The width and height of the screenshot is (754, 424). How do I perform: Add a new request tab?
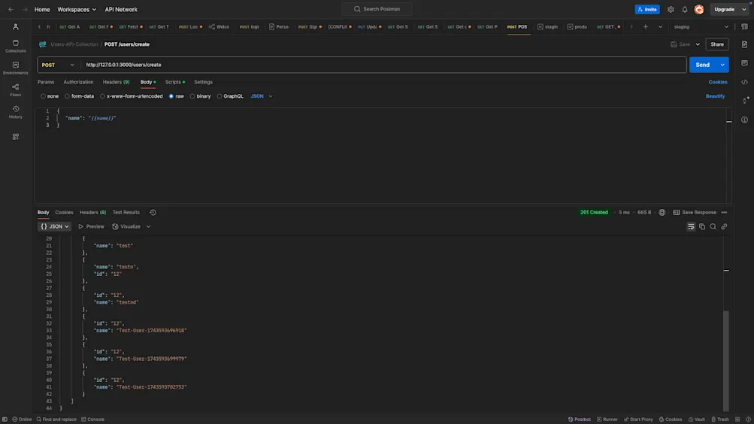645,27
